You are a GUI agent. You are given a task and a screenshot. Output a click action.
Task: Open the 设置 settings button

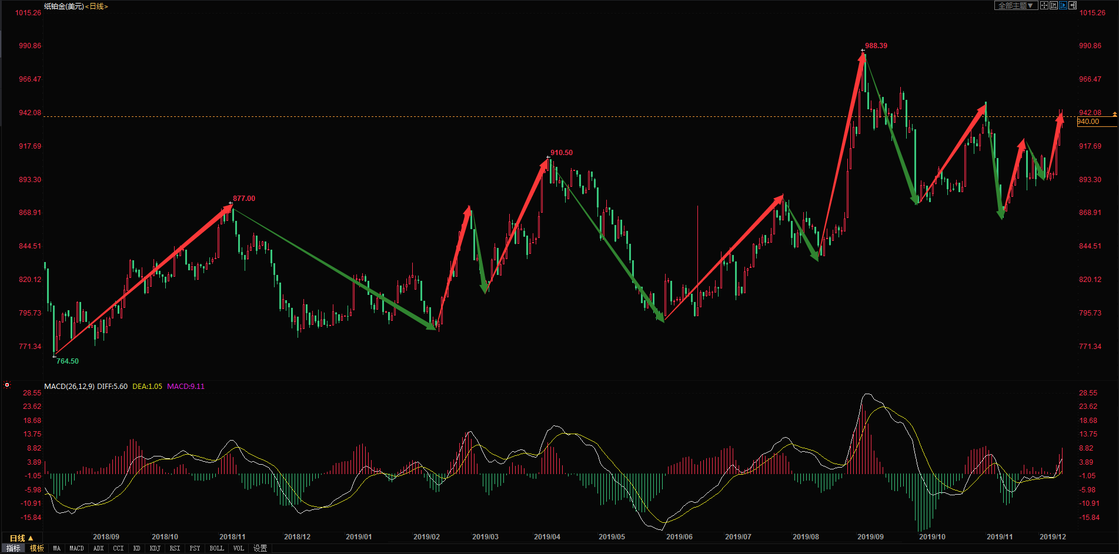(x=260, y=548)
